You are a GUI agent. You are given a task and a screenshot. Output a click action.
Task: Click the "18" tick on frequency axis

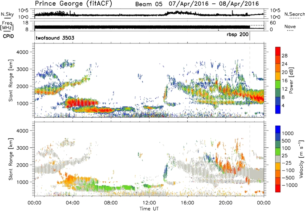click(x=26, y=23)
